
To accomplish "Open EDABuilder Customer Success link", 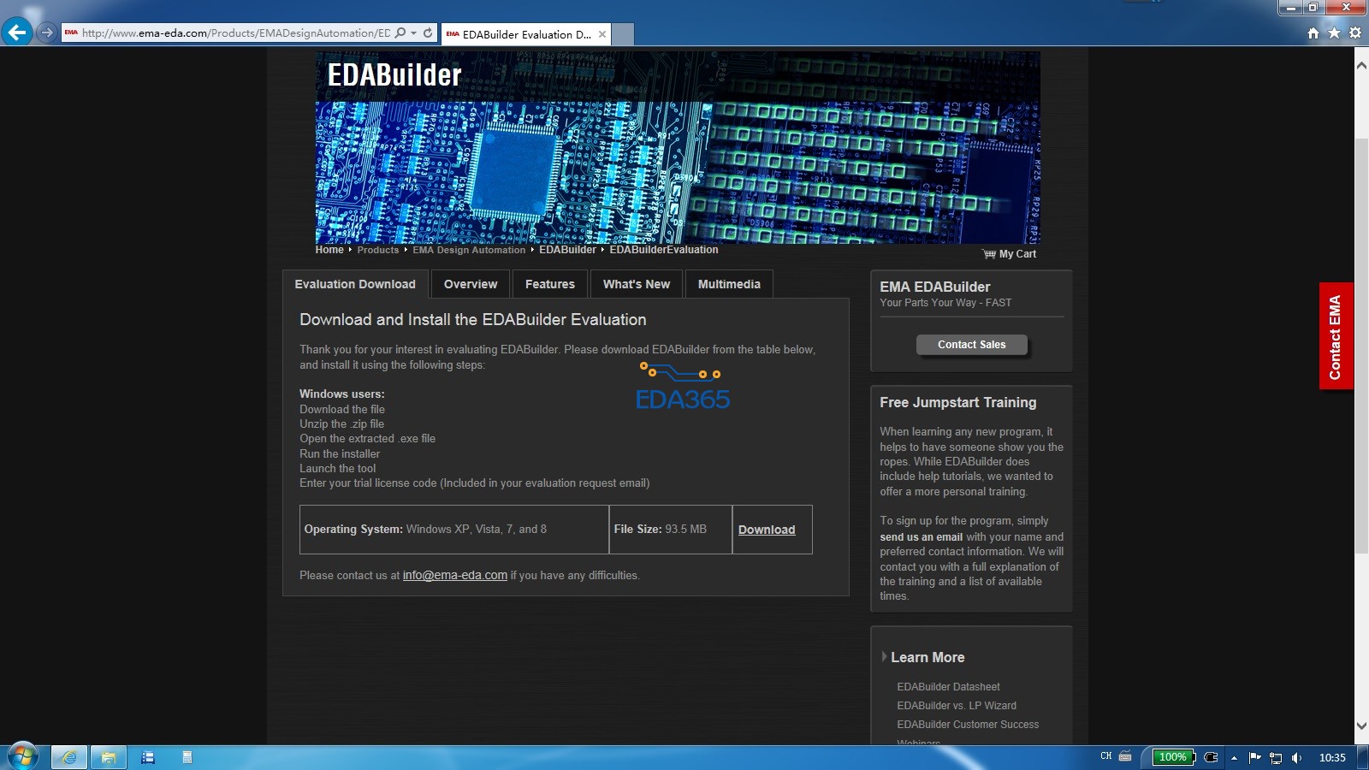I will (x=968, y=725).
